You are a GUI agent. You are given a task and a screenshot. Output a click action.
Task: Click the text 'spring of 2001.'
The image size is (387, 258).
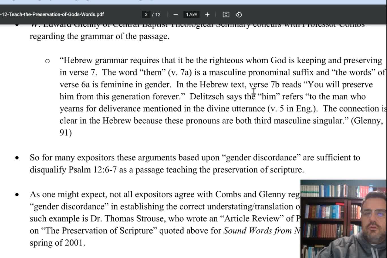57,243
